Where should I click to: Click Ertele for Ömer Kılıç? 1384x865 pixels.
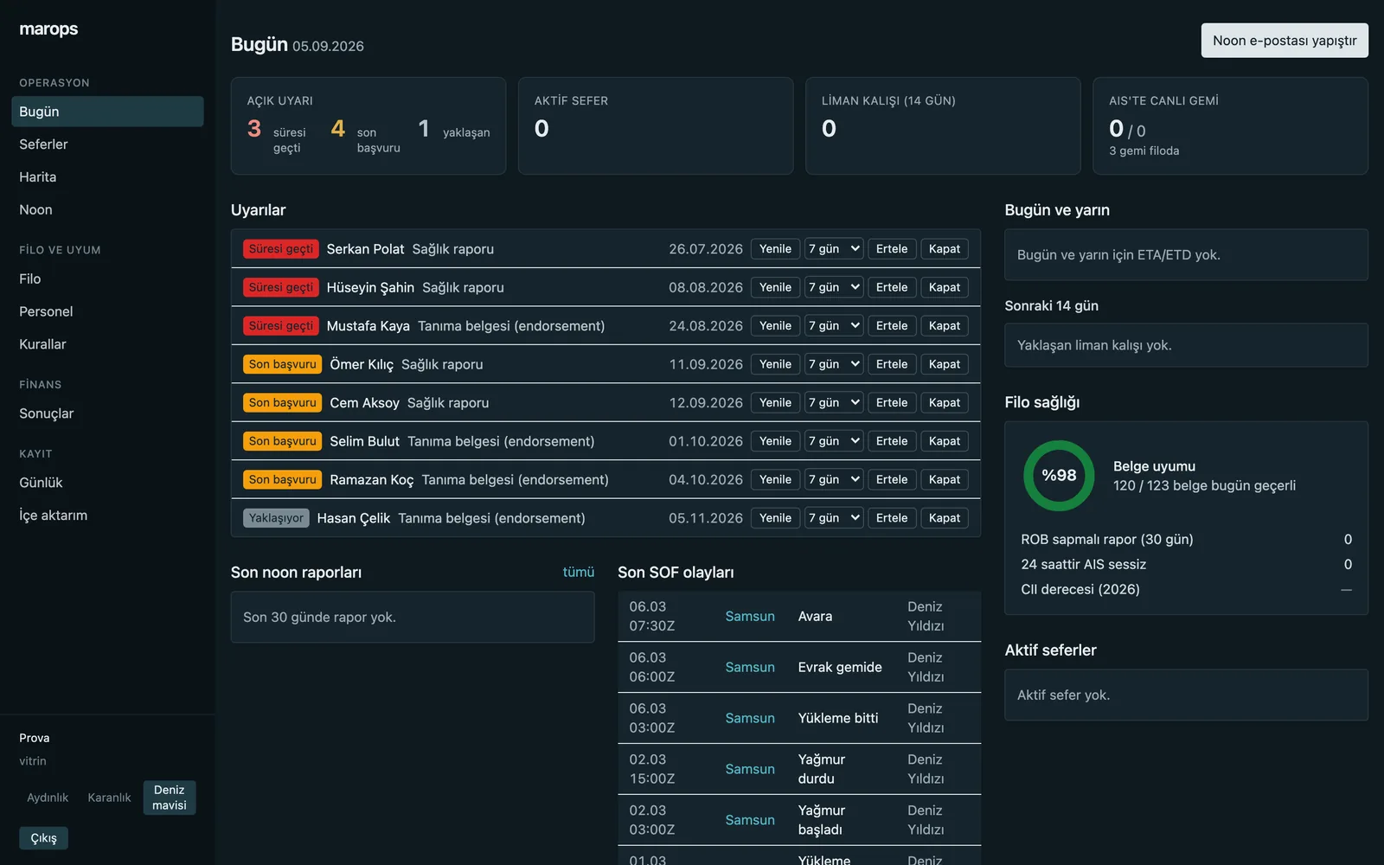[x=892, y=364]
